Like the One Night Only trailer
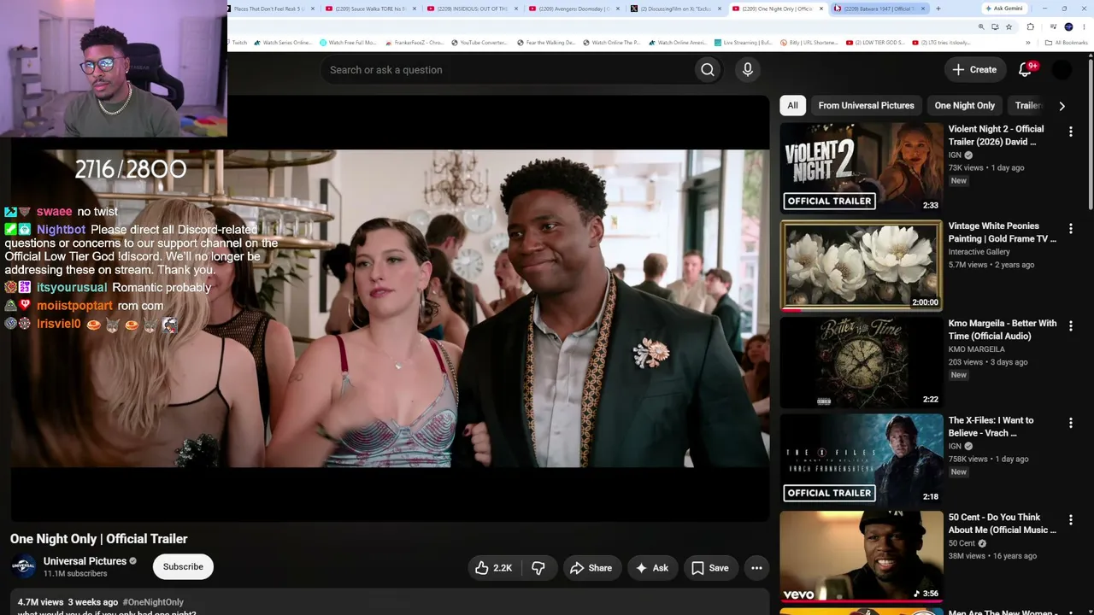 pyautogui.click(x=494, y=568)
